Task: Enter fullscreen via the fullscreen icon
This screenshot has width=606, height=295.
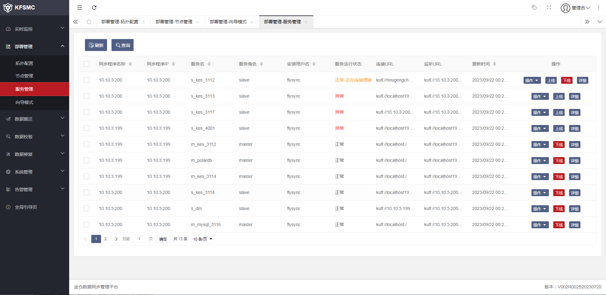Action: pyautogui.click(x=549, y=7)
